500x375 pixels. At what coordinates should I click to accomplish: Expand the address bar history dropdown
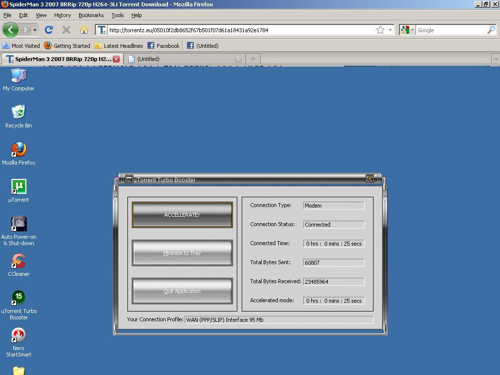tap(390, 30)
